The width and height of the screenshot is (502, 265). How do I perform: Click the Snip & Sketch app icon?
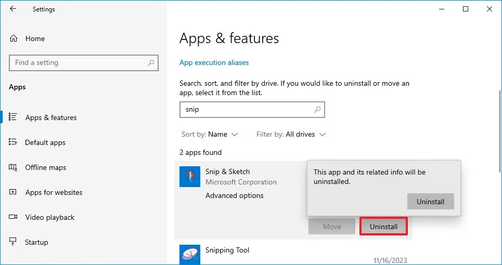pyautogui.click(x=190, y=177)
